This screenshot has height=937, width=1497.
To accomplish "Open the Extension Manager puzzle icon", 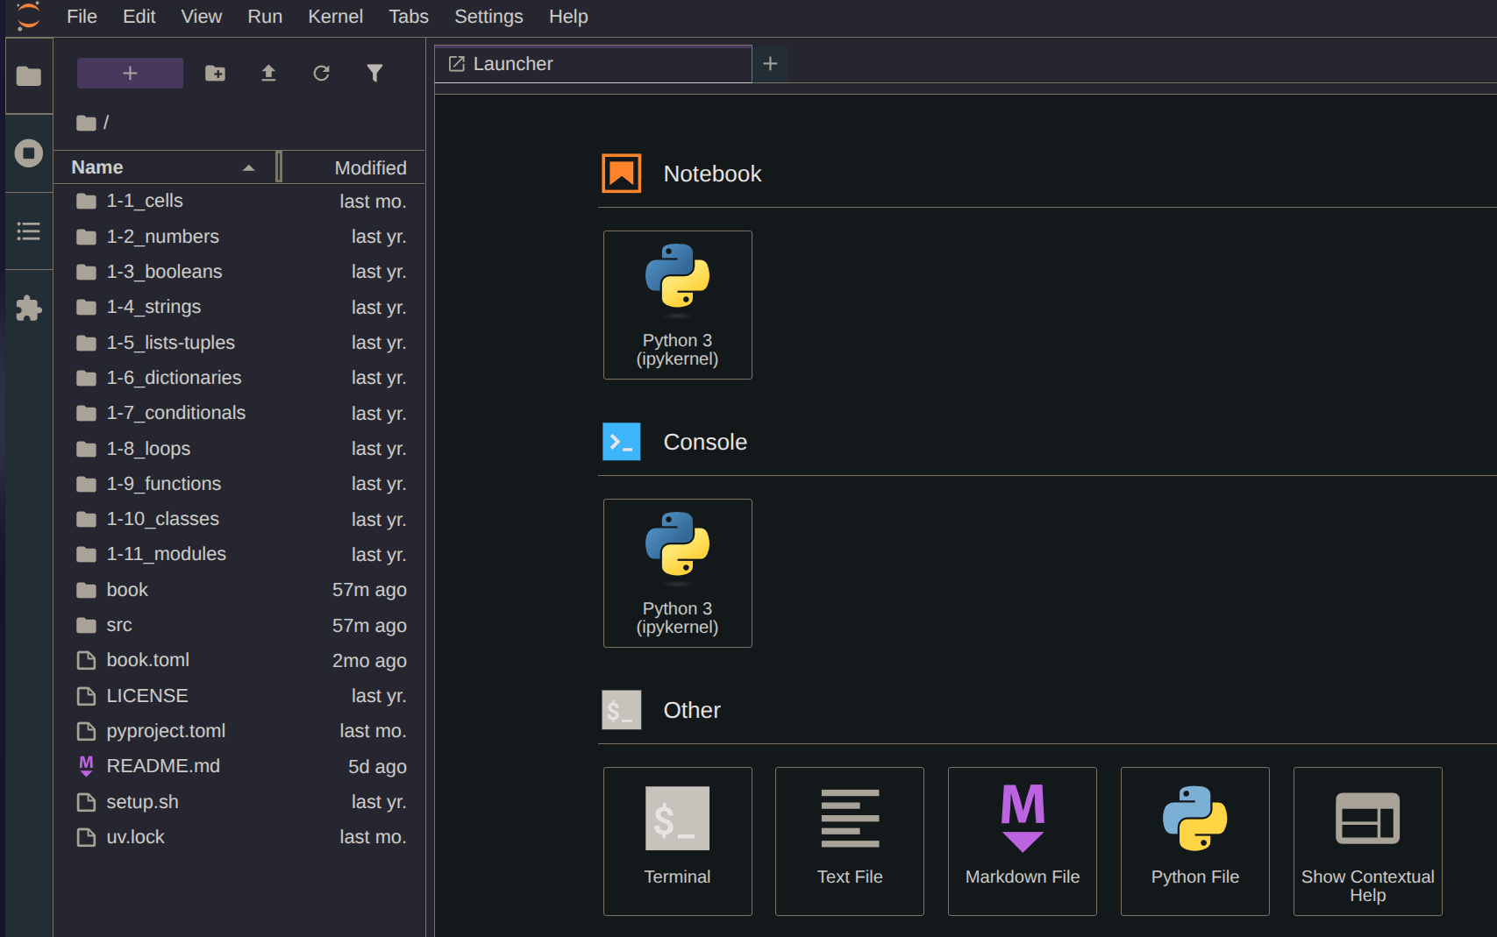I will point(28,308).
